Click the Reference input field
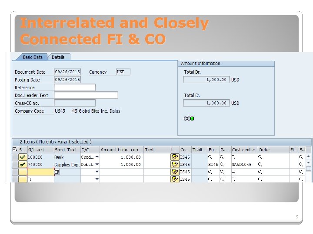313x234 pixels. pos(75,88)
